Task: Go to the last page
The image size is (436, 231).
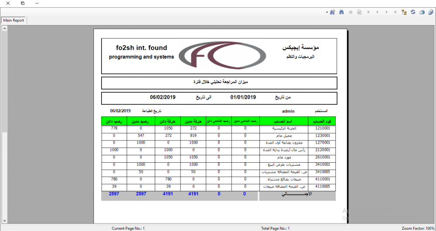Action: pos(395,12)
